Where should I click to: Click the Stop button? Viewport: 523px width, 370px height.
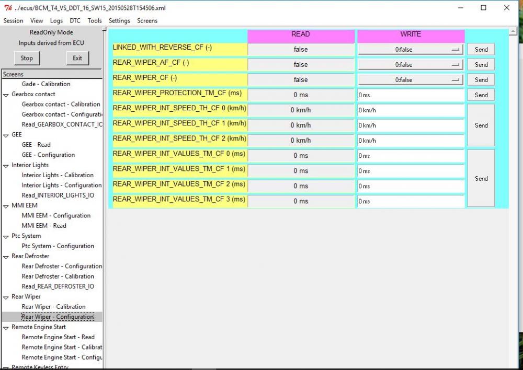27,58
